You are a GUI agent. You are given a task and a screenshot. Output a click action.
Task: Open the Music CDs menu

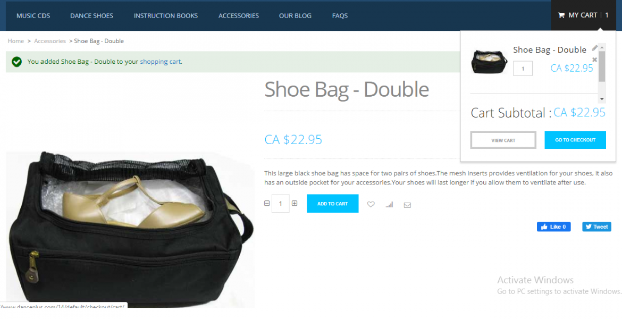(33, 15)
